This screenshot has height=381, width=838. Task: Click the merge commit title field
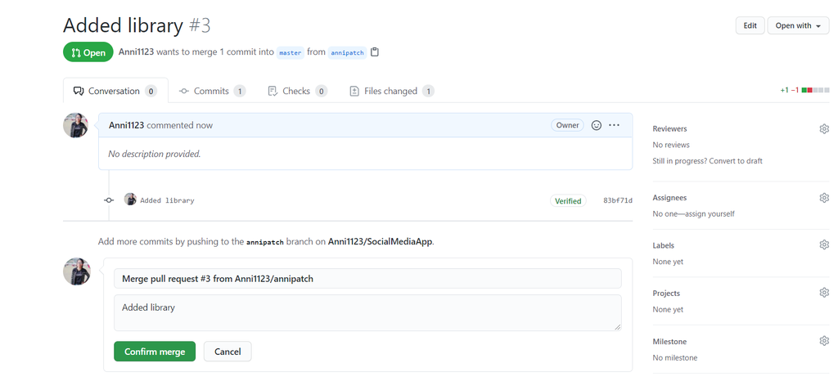pyautogui.click(x=367, y=279)
